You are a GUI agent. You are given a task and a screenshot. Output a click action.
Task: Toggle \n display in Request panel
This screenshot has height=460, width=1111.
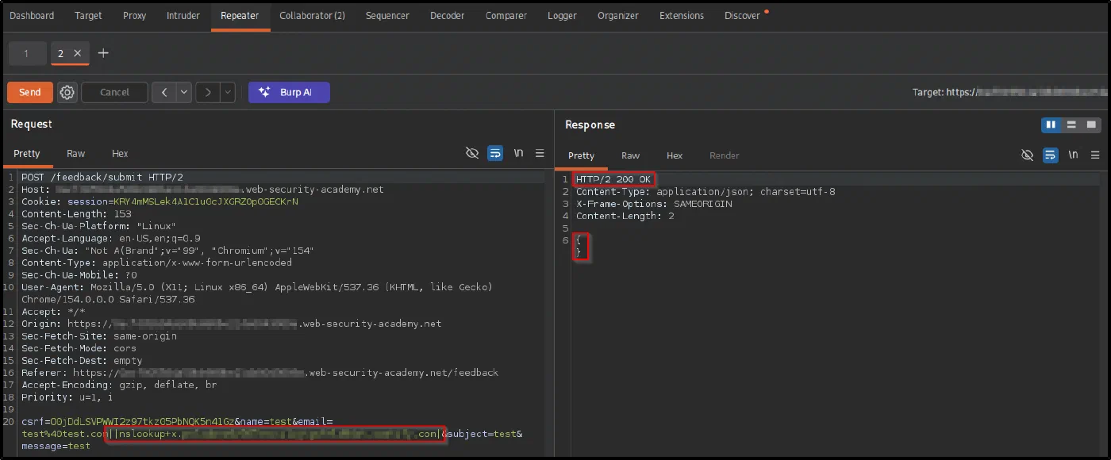point(518,154)
